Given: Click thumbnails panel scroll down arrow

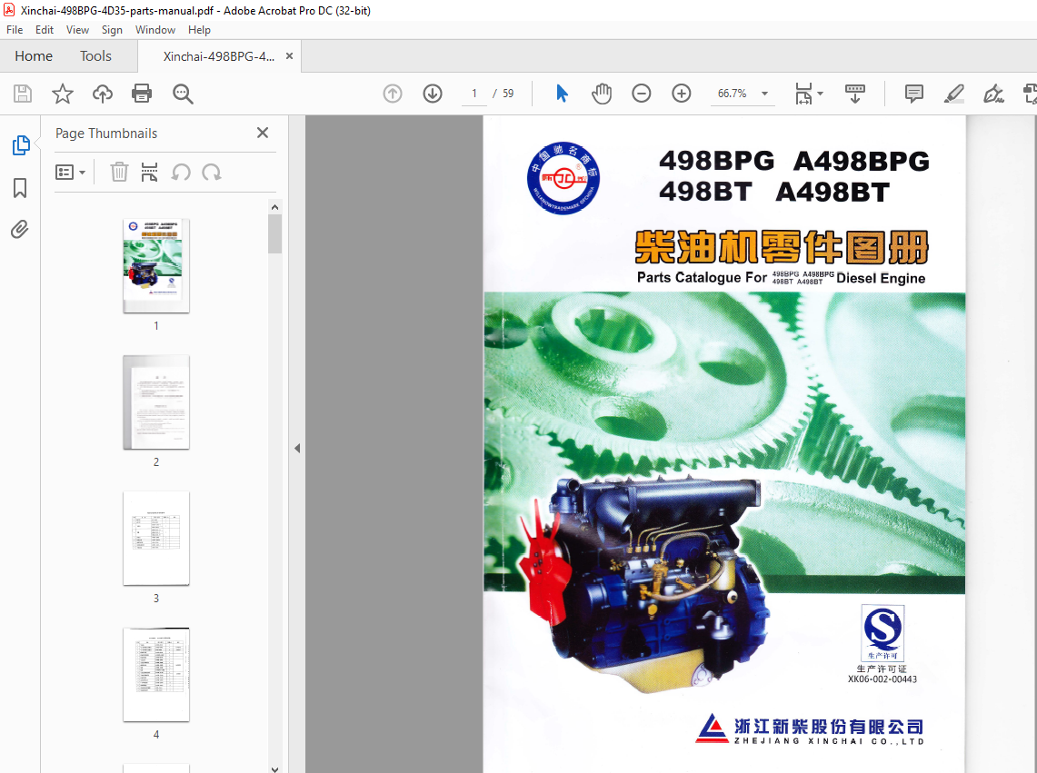Looking at the screenshot, I should 275,768.
